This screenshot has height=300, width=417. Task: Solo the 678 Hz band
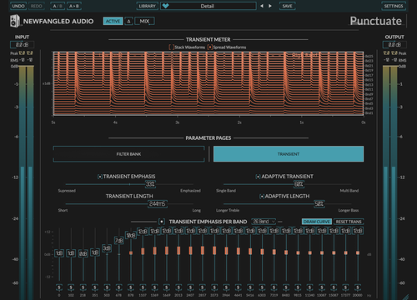coord(118,287)
